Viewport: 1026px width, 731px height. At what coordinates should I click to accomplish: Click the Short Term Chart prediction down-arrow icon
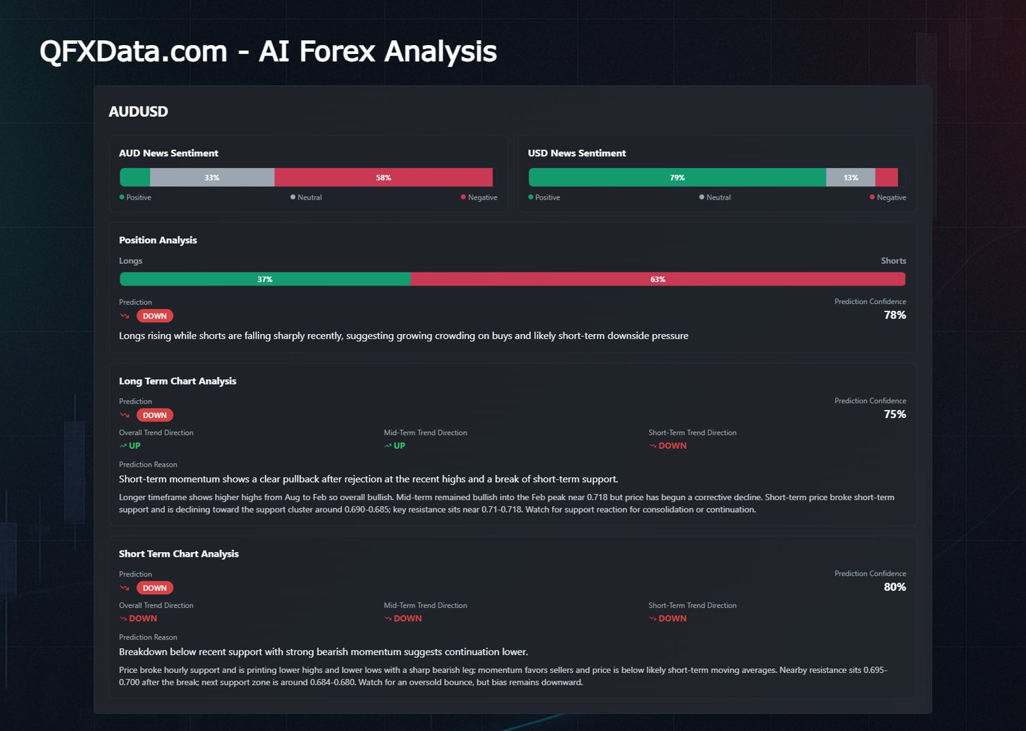(124, 588)
